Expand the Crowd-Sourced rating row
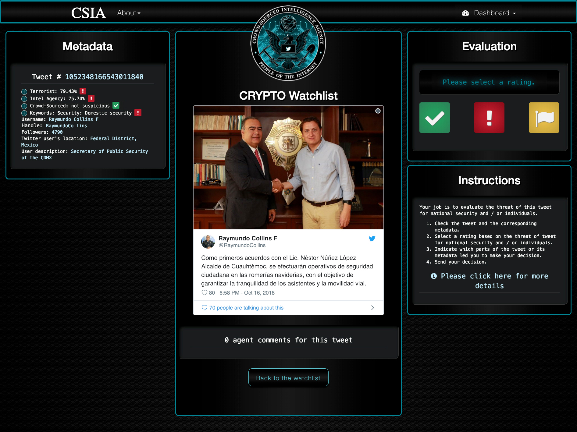577x432 pixels. coord(24,106)
